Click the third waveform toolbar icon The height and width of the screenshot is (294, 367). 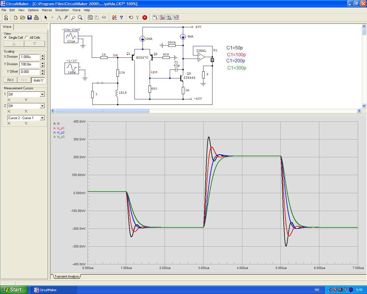pos(169,18)
